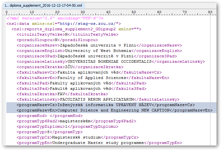Click the text Magisterské studium
Viewport: 221px width, 150px height.
pyautogui.click(x=76, y=137)
